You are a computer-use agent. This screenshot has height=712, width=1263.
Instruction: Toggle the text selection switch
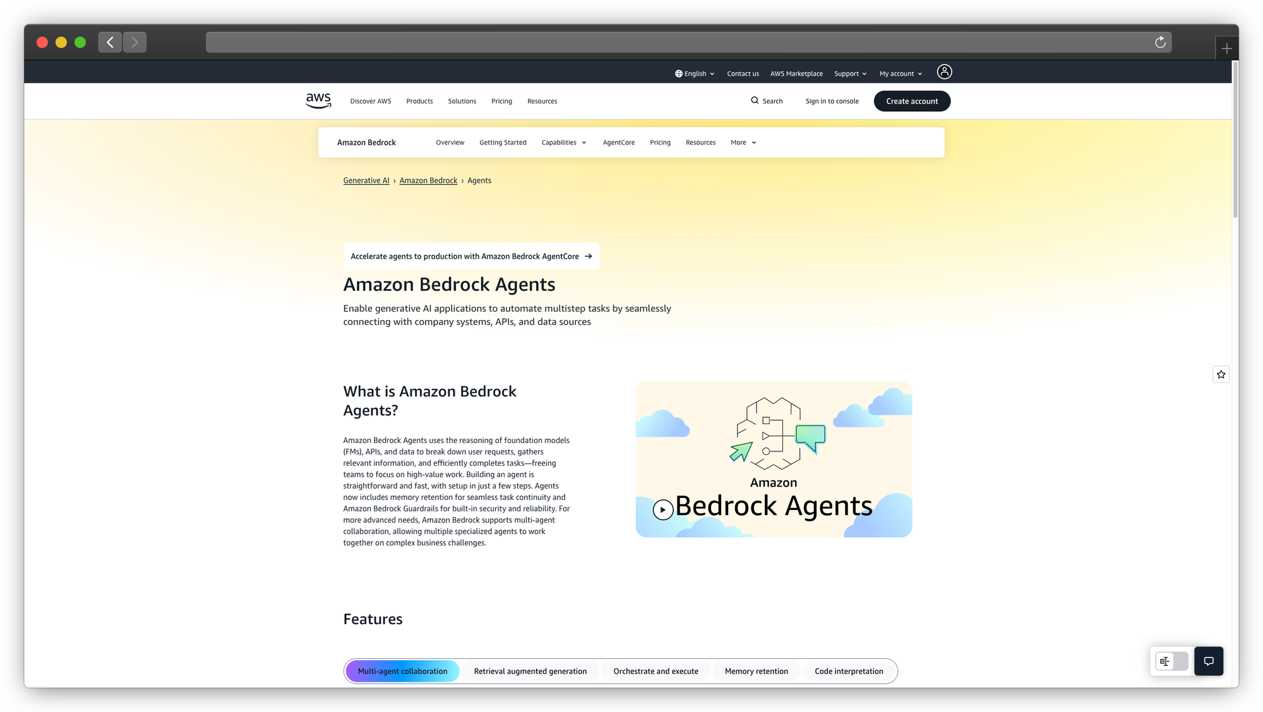[1171, 661]
